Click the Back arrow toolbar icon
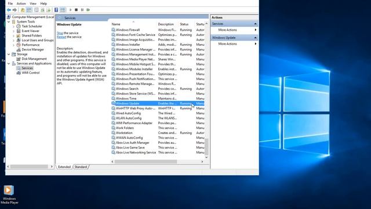371x209 pixels. (x=9, y=10)
